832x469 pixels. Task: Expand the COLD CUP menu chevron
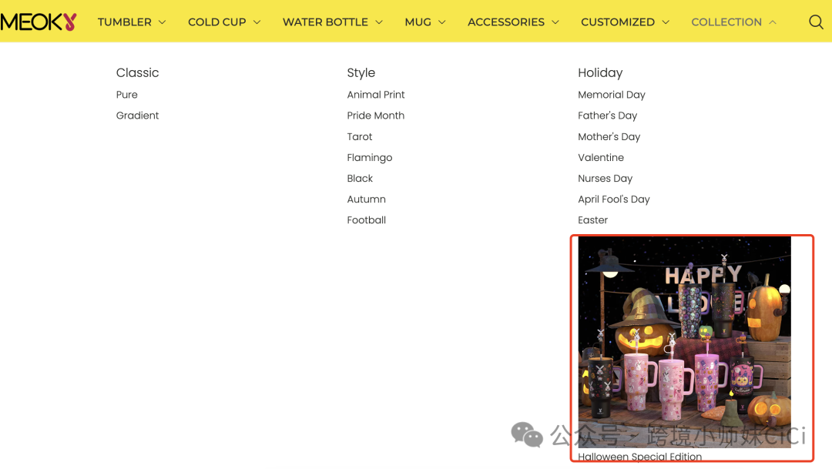[x=257, y=22]
